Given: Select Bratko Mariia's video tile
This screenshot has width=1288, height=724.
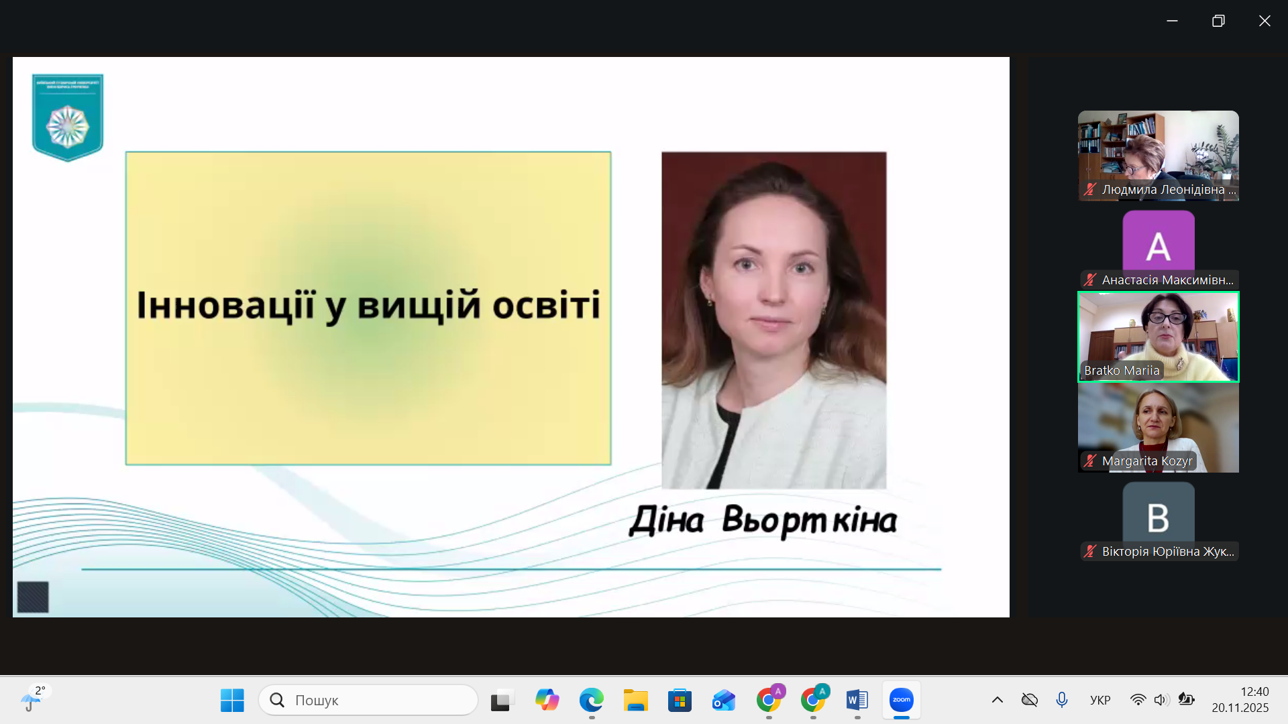Looking at the screenshot, I should click(x=1158, y=337).
